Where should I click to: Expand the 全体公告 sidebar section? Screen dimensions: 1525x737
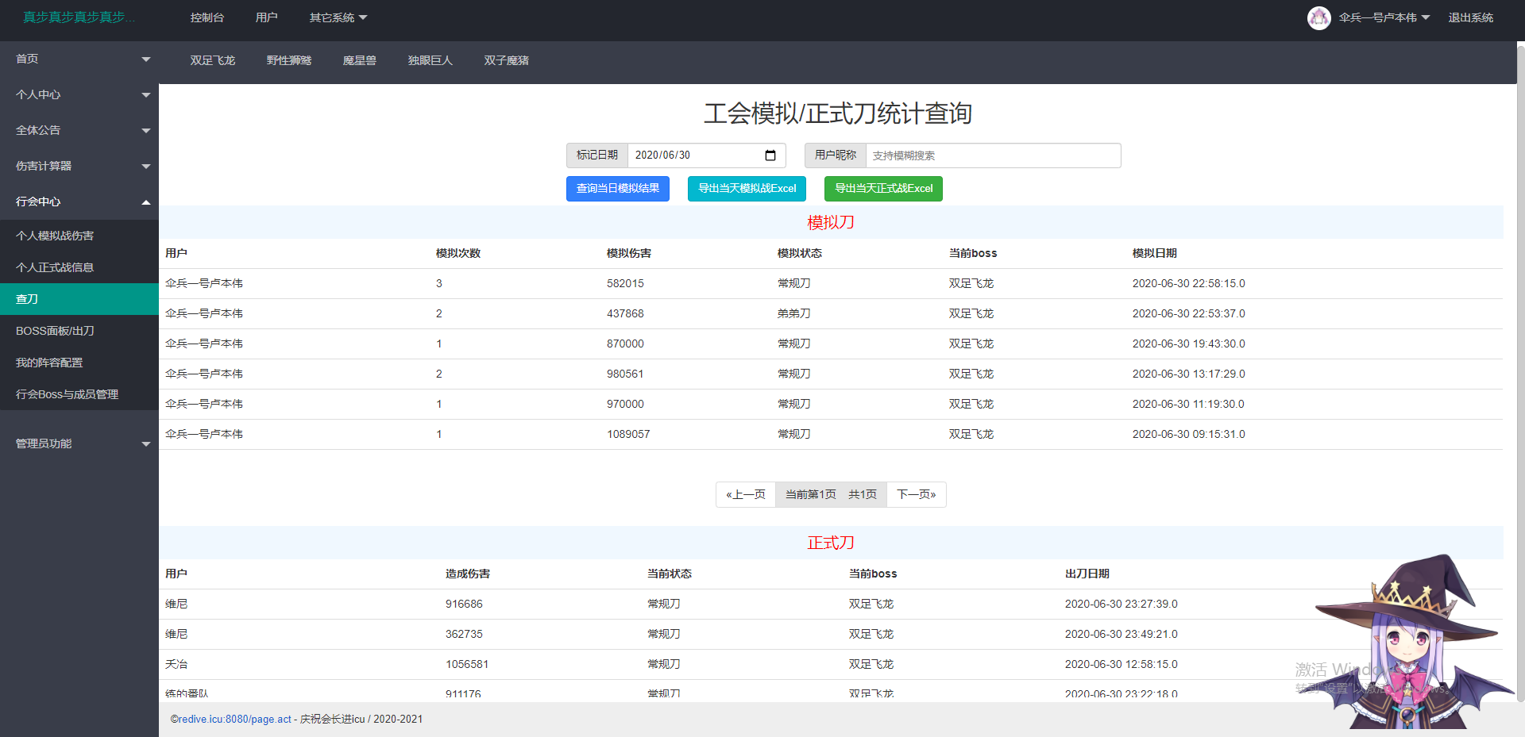point(79,130)
